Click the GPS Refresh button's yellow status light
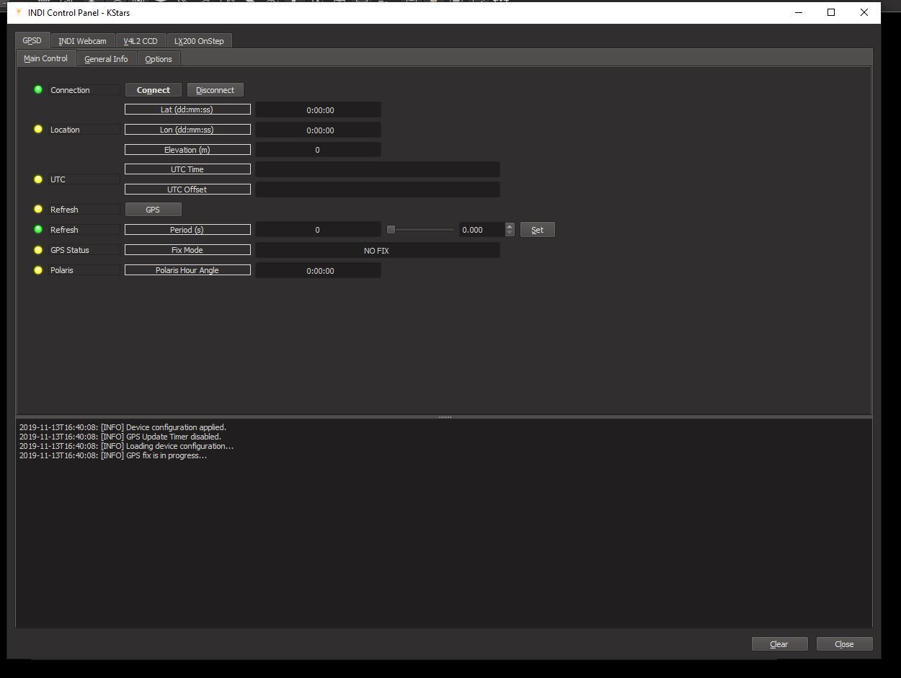This screenshot has width=901, height=678. pyautogui.click(x=38, y=209)
